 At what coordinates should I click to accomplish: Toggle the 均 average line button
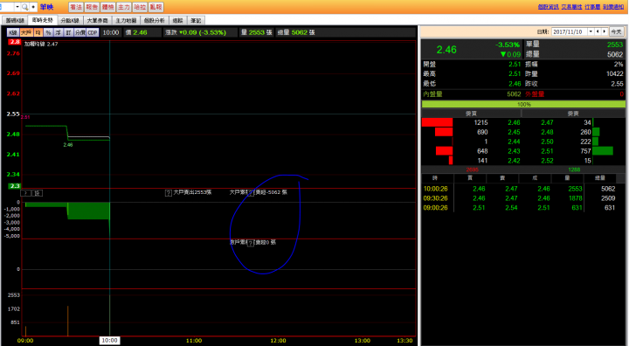38,32
